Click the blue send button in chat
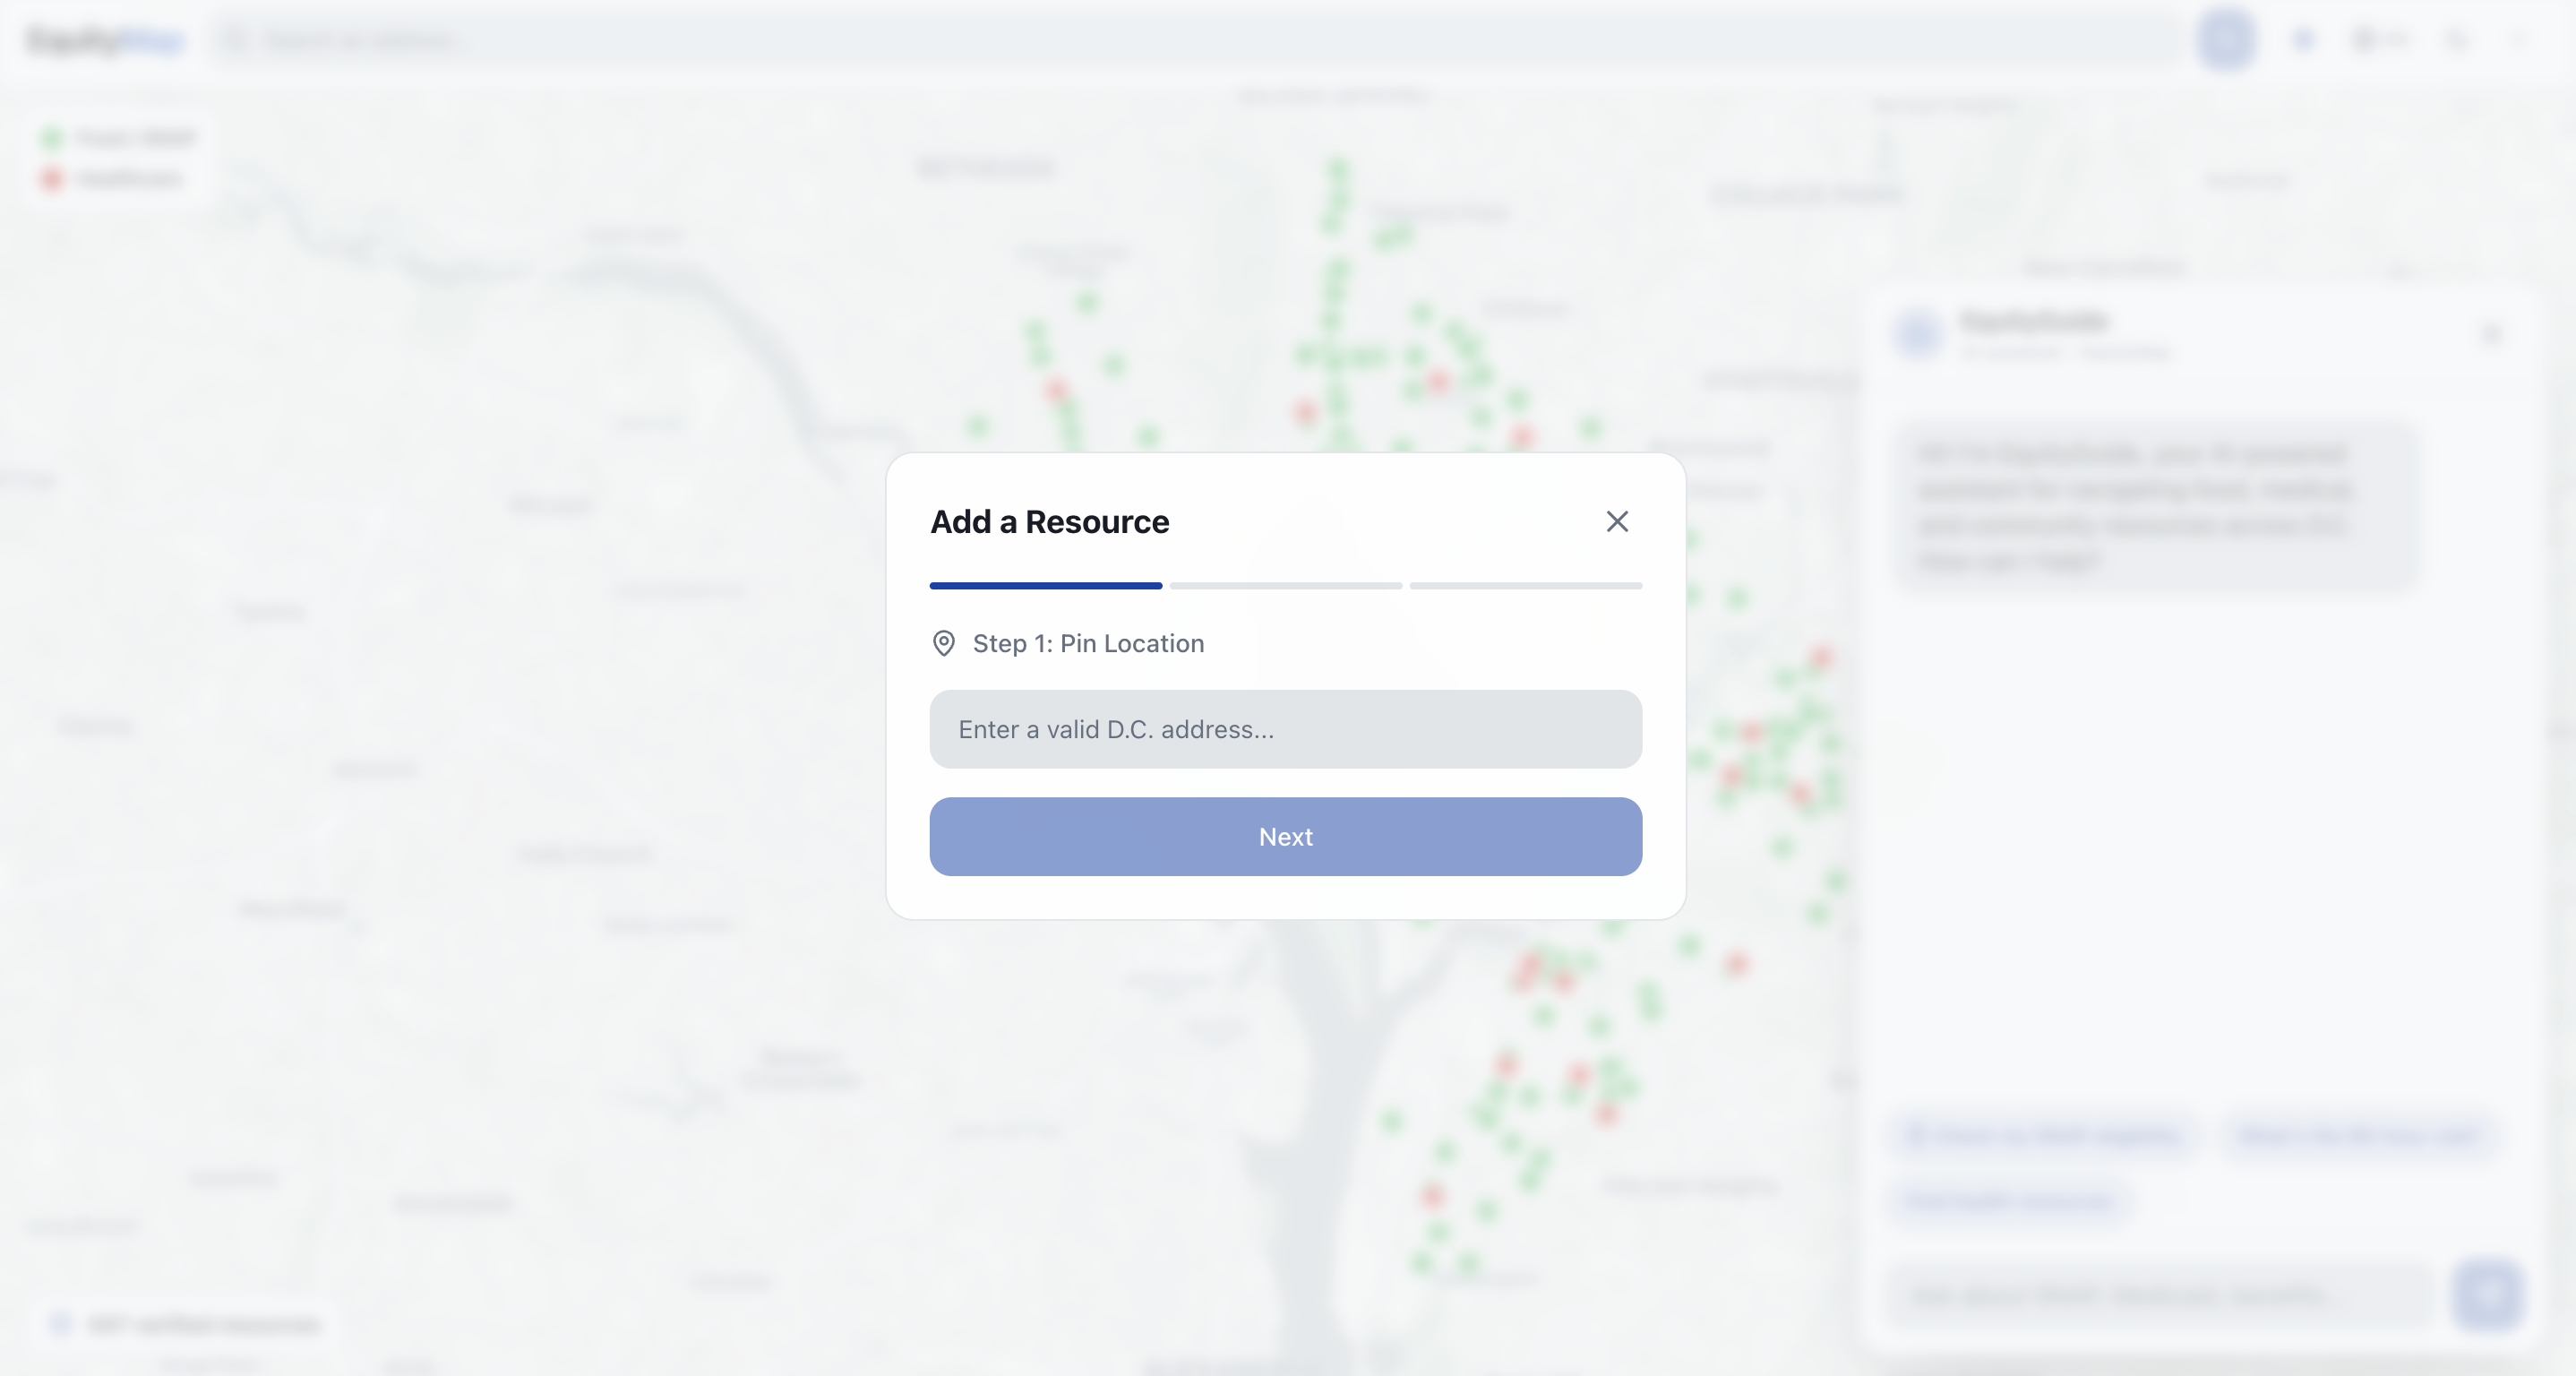The height and width of the screenshot is (1376, 2576). click(x=2488, y=1294)
